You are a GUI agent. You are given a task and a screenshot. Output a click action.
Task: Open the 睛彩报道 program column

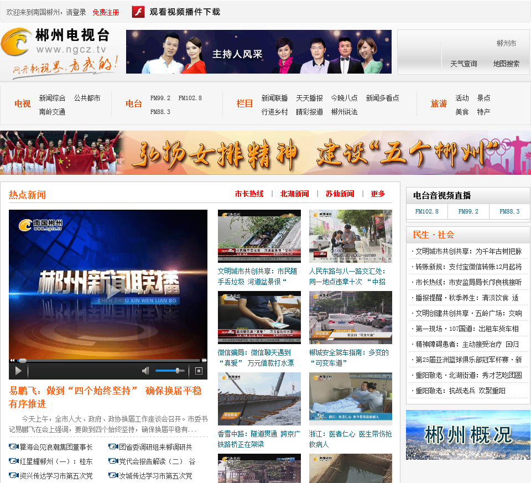pos(310,112)
